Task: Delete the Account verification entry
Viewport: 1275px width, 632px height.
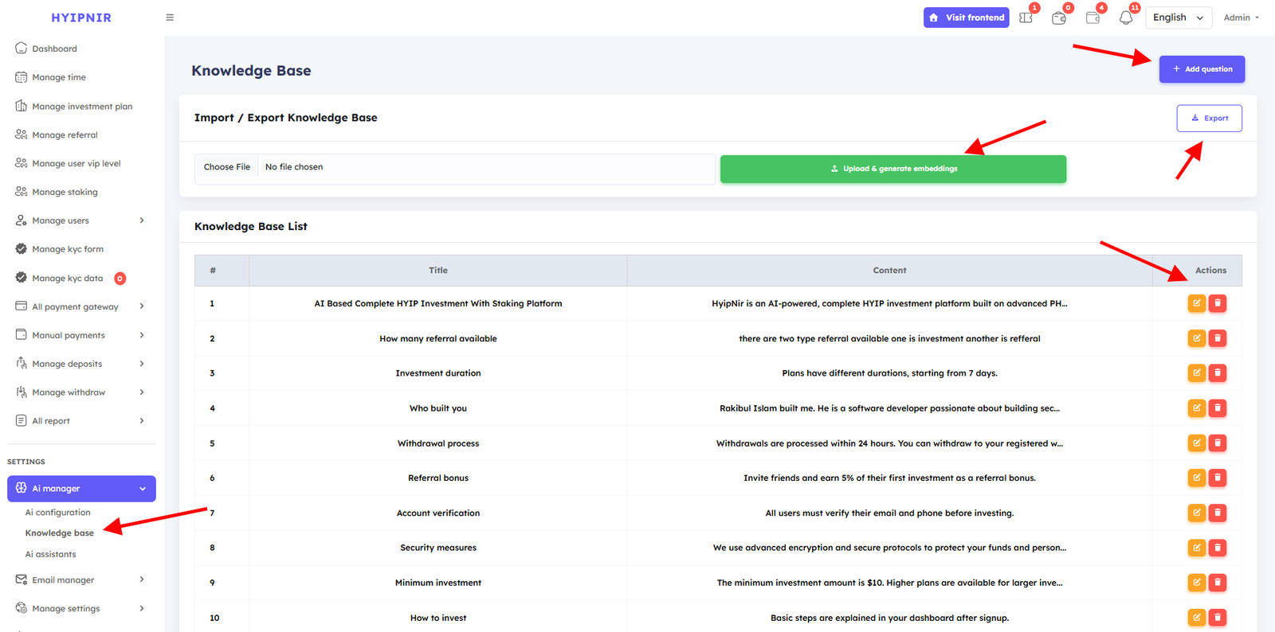Action: [1218, 513]
